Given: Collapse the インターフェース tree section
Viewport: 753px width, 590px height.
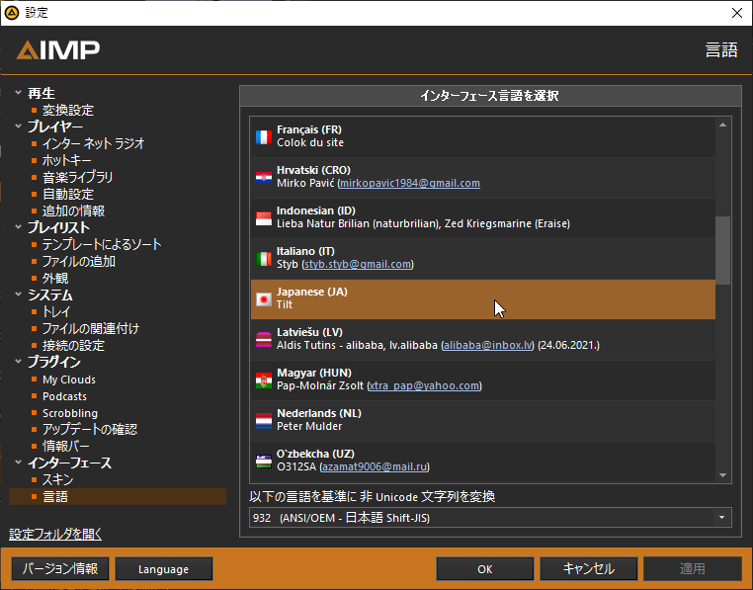Looking at the screenshot, I should click(x=18, y=463).
